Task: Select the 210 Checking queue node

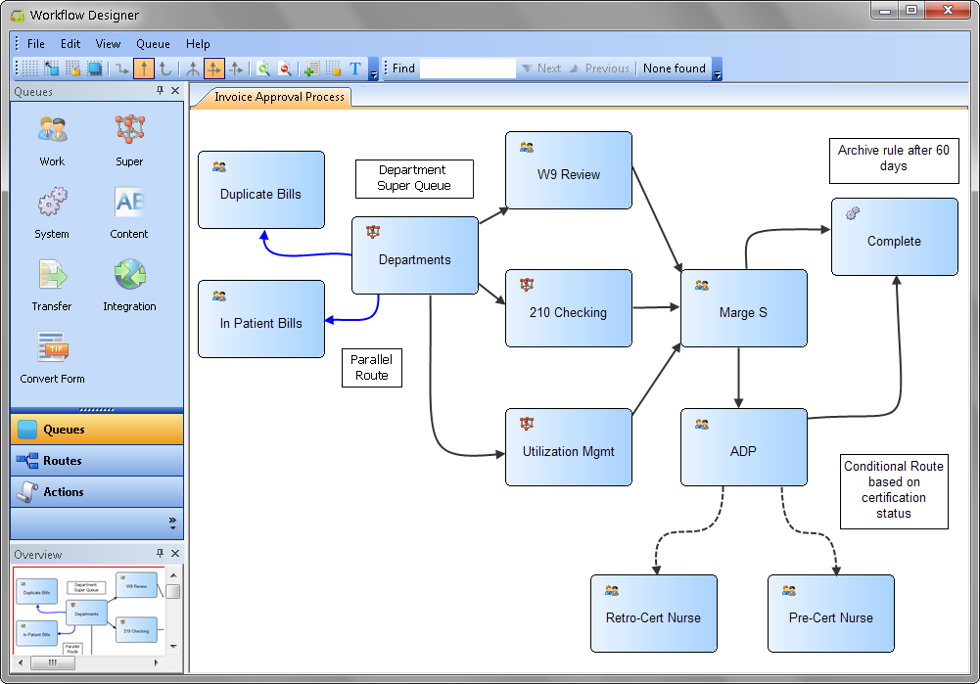Action: point(569,308)
